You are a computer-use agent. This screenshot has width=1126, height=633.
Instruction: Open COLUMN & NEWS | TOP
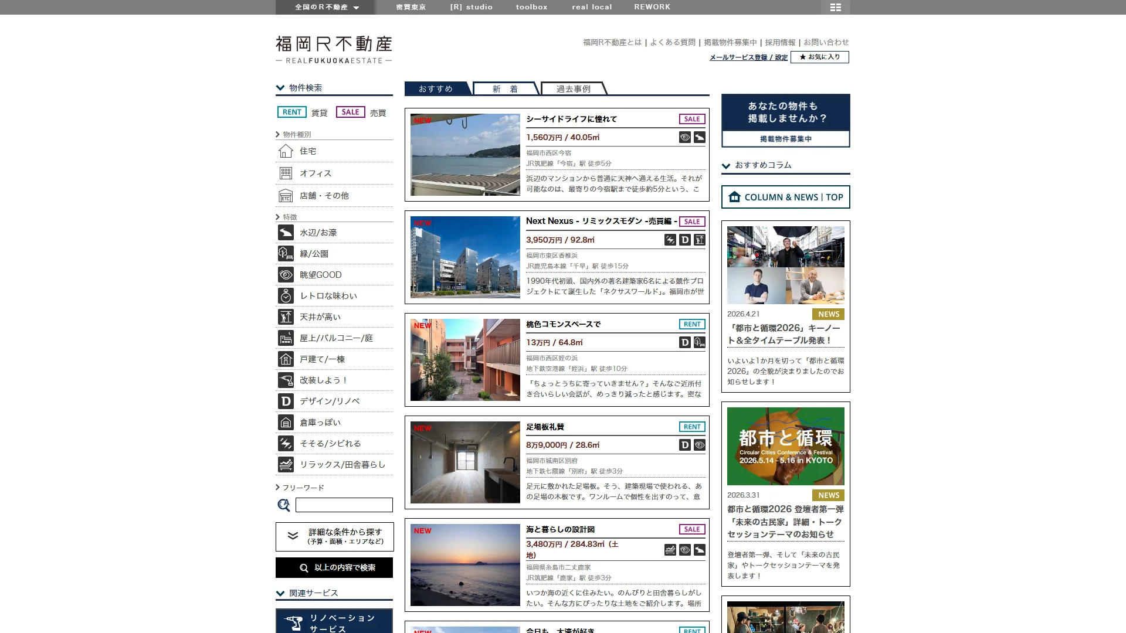point(786,197)
